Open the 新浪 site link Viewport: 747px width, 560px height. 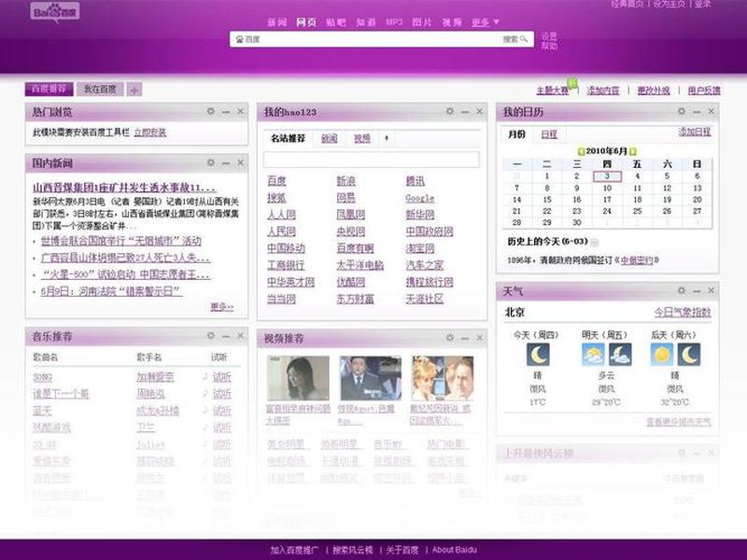345,181
